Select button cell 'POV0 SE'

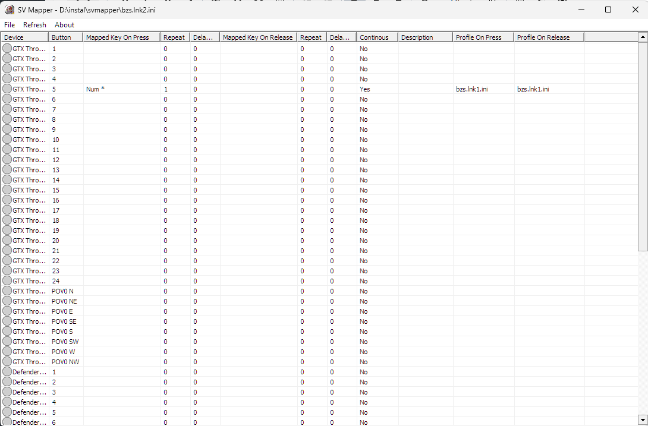click(64, 321)
